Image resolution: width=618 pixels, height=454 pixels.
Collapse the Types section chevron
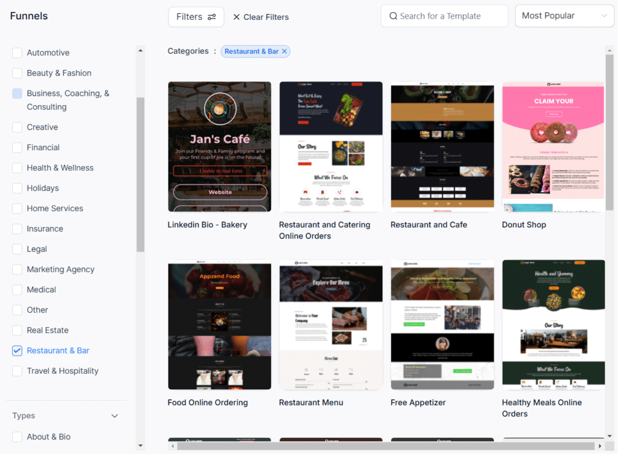tap(115, 416)
